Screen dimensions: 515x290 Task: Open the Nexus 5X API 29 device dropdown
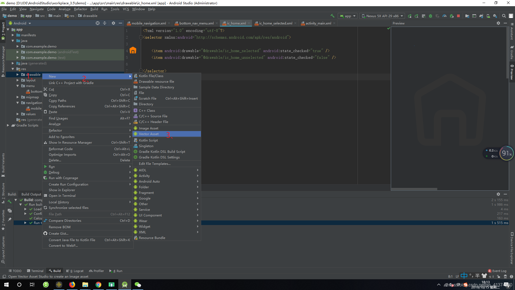382,16
